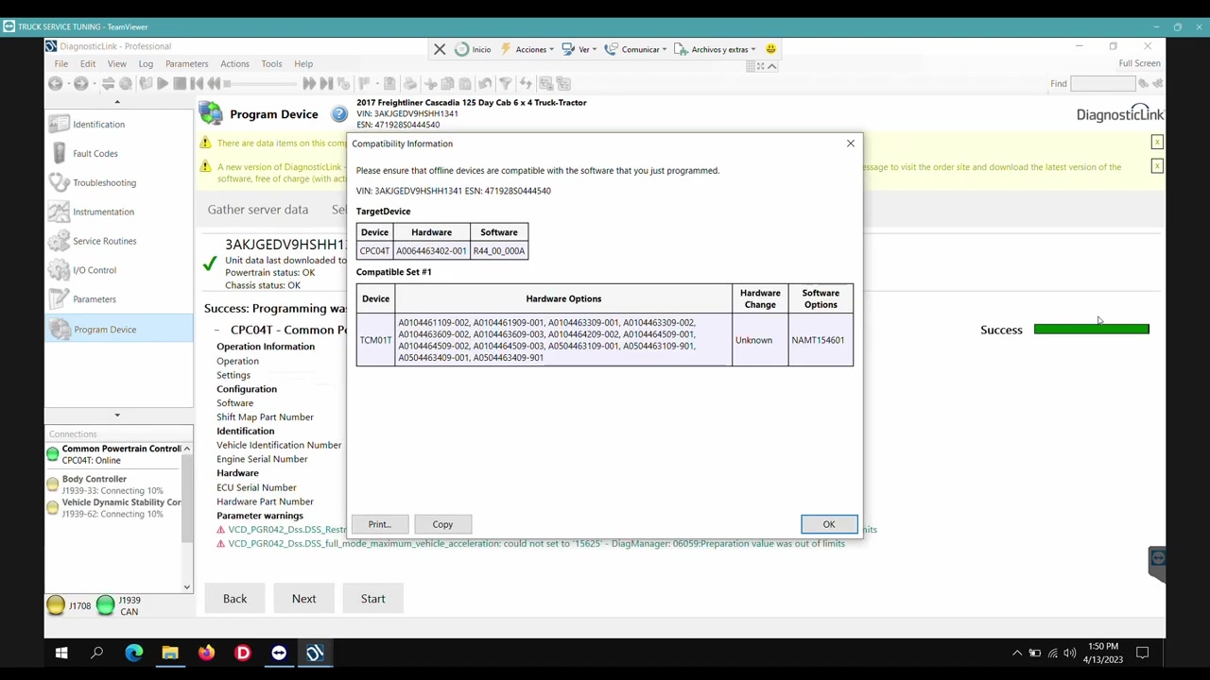Open Microsoft Edge from the taskbar
The image size is (1210, 680).
click(x=133, y=653)
